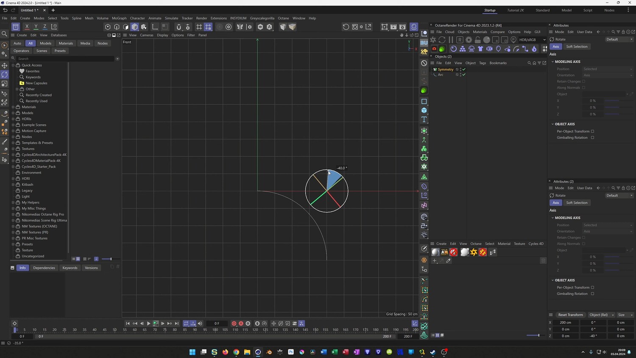Image resolution: width=636 pixels, height=358 pixels.
Task: Toggle the Y axis lock
Action: 36,27
